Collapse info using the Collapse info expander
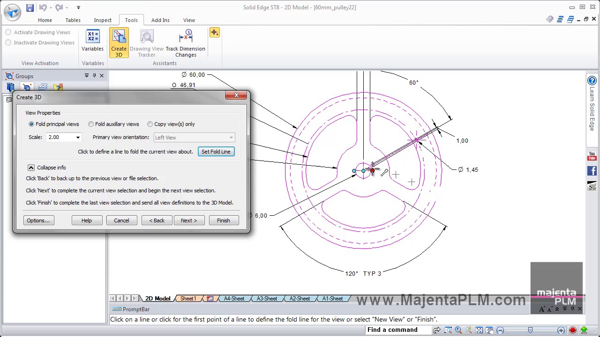 31,168
